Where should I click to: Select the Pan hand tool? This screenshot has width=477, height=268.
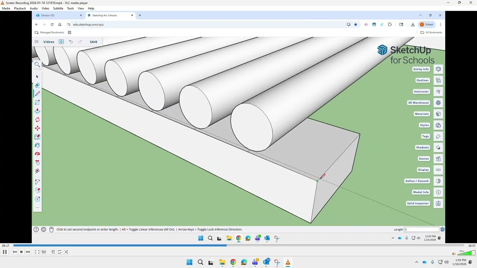click(x=37, y=162)
